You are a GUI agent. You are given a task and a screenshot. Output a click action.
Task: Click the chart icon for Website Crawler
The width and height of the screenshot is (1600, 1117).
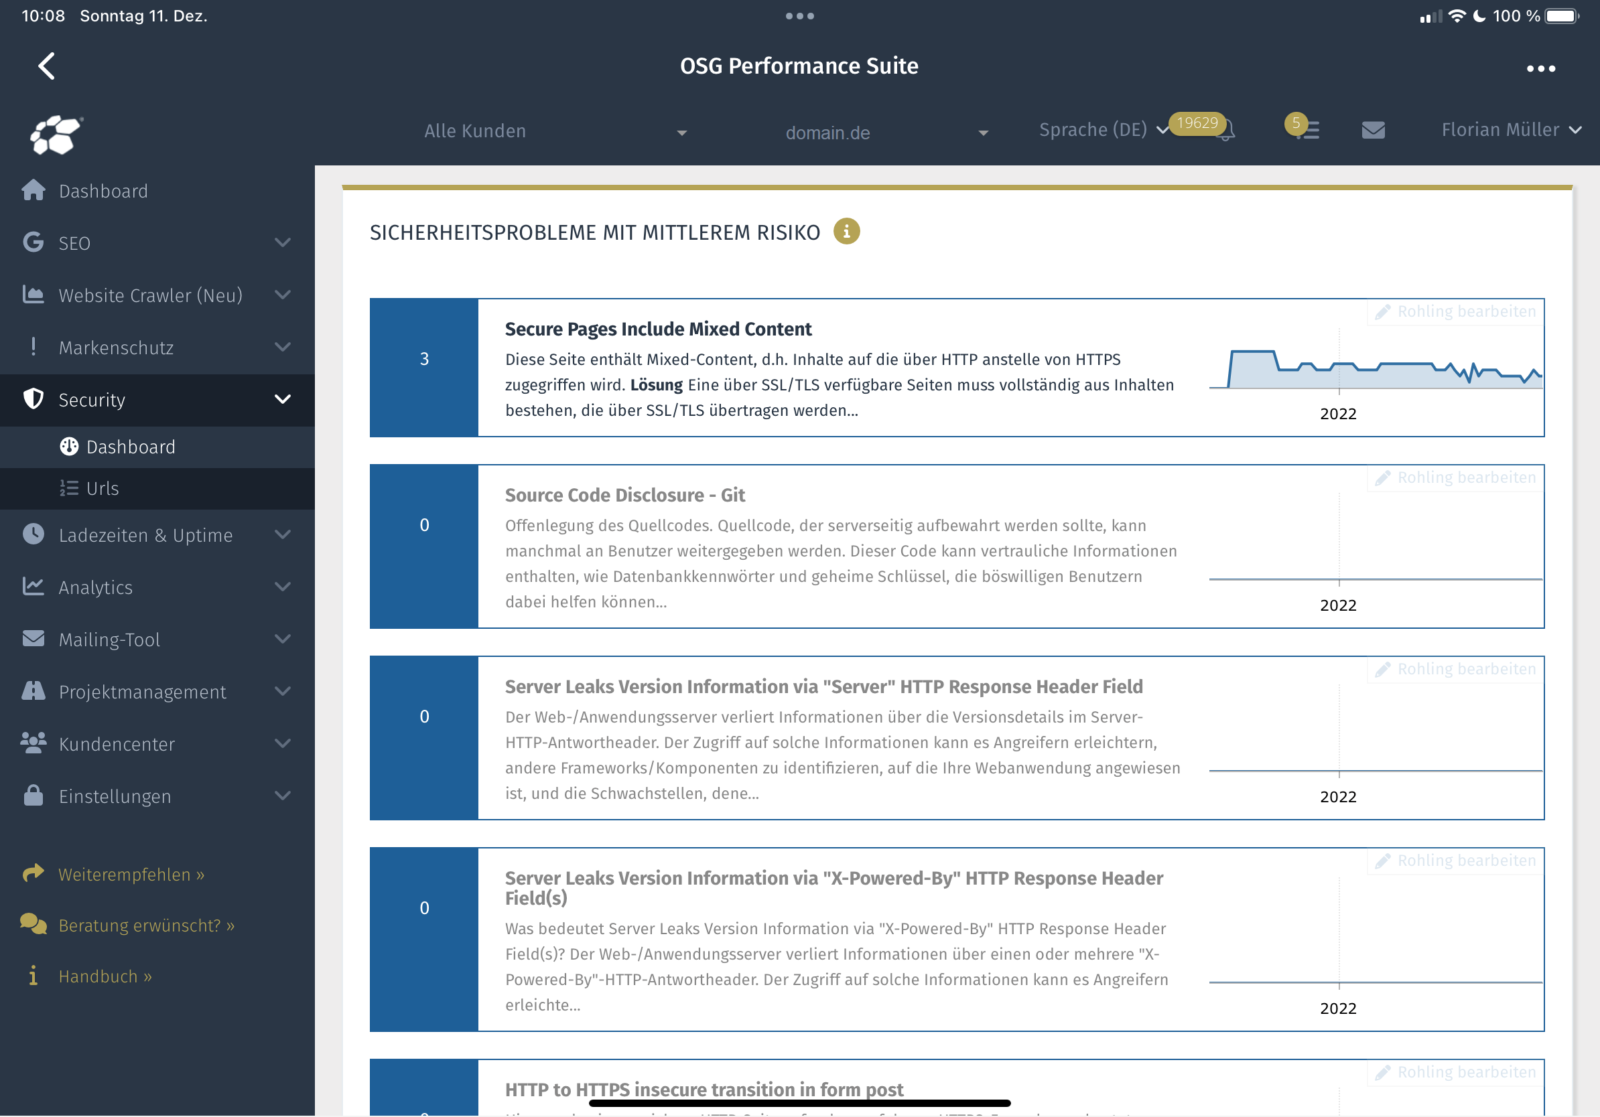34,295
